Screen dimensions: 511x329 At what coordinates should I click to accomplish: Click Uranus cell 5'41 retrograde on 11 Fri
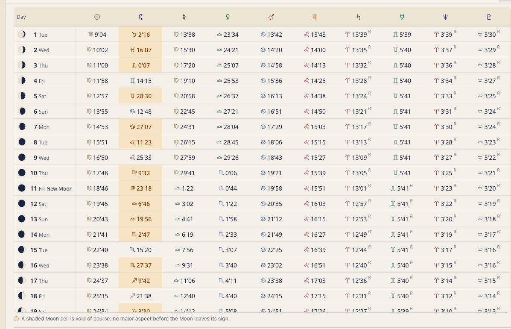tap(401, 188)
